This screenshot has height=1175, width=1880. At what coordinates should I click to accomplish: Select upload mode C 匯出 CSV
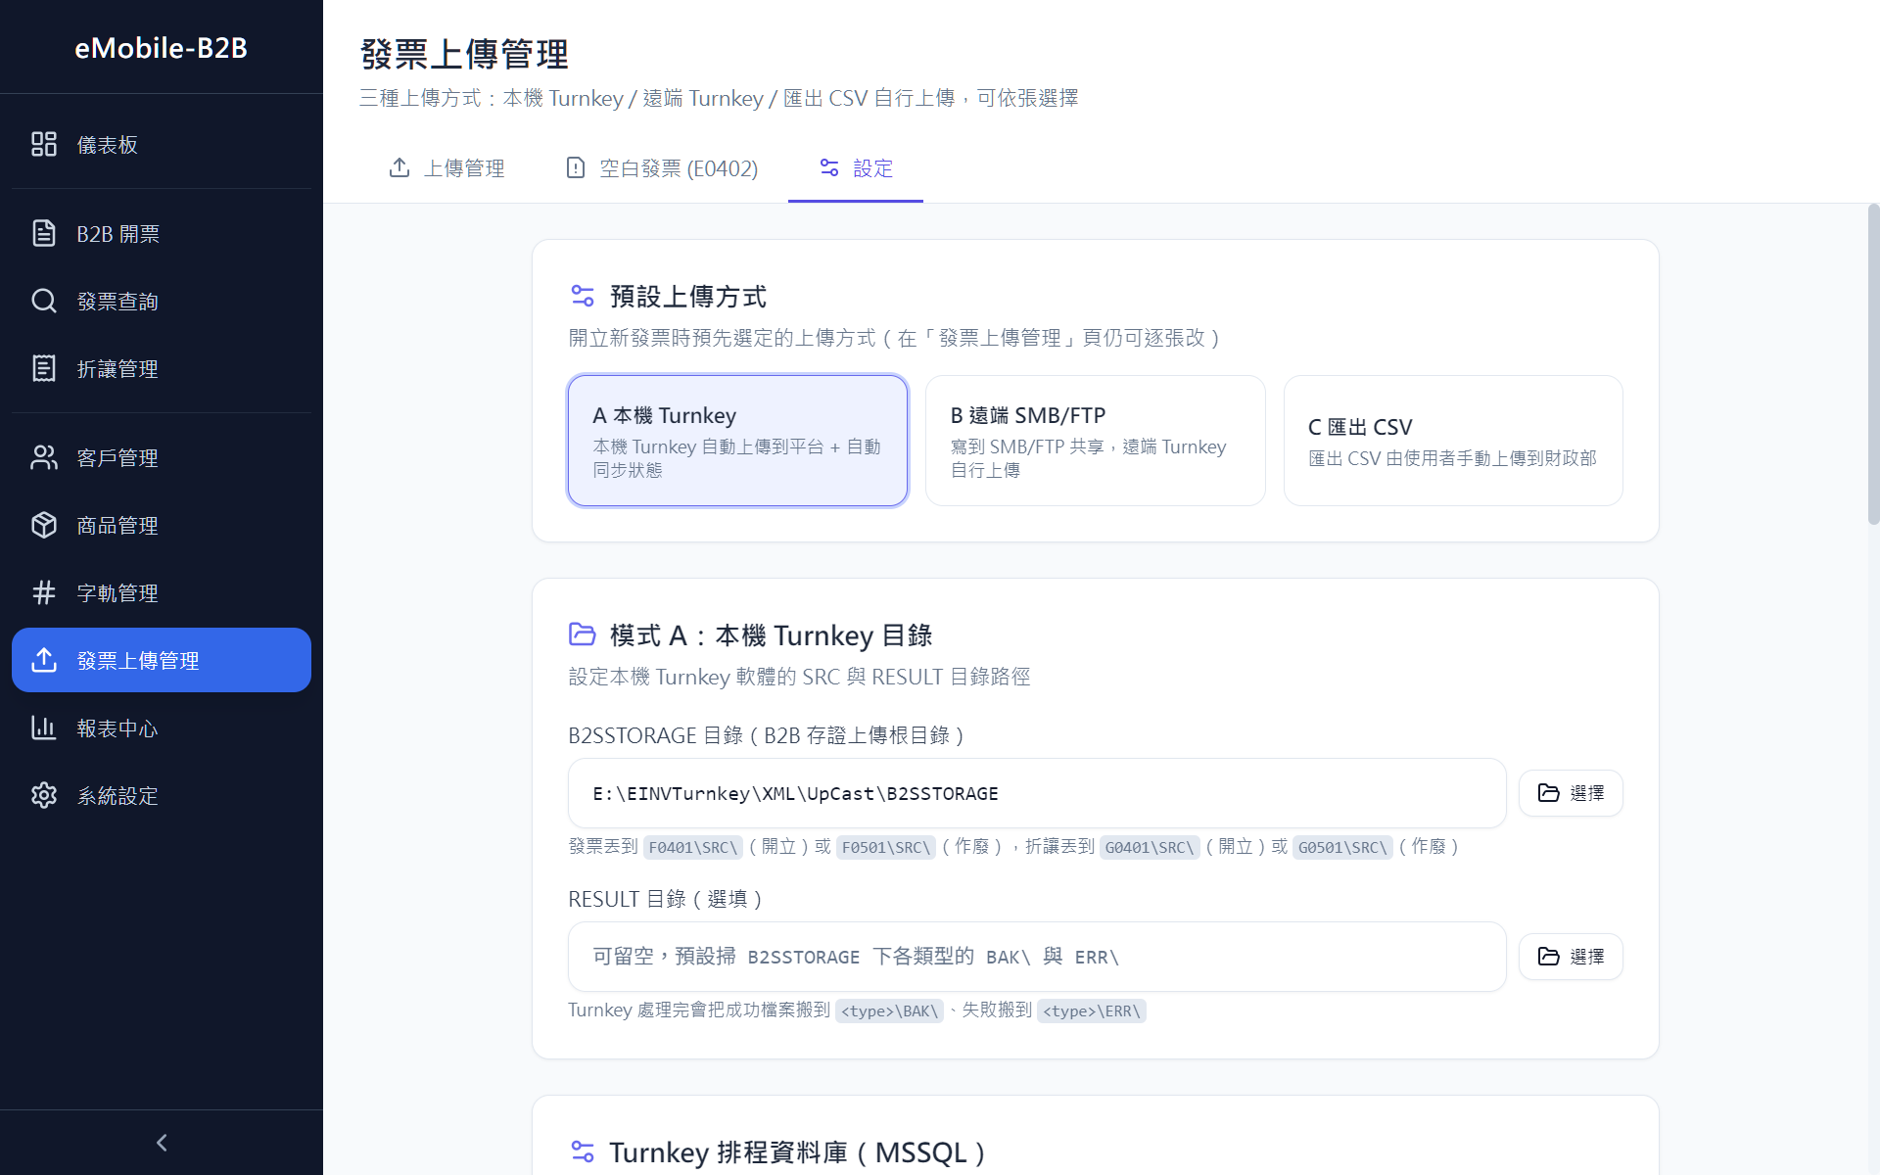[x=1453, y=441]
